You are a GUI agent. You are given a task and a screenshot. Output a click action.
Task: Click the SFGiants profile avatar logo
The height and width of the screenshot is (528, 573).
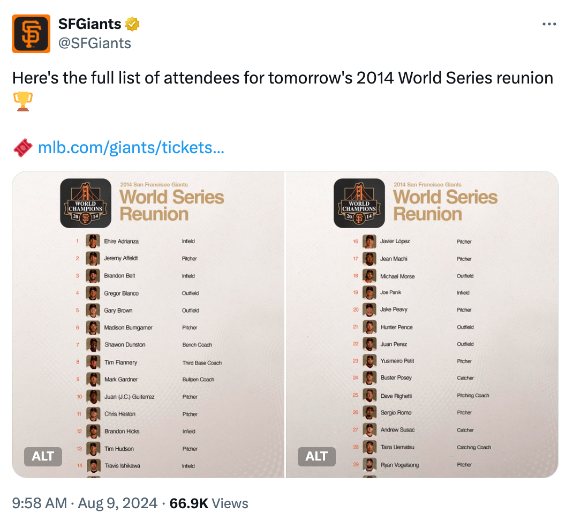[31, 33]
